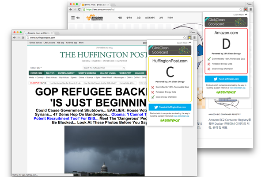The image size is (265, 177).
Task: Tweet at Amazon.com
Action: tap(226, 79)
